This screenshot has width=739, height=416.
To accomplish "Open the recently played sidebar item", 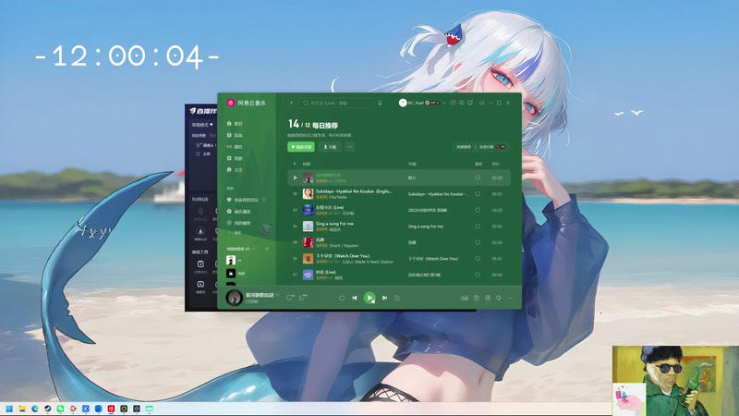I will pyautogui.click(x=239, y=212).
